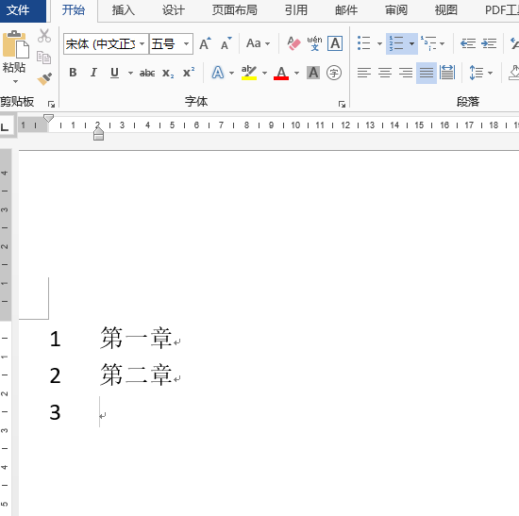Image resolution: width=519 pixels, height=516 pixels.
Task: Switch to the 引用 tab
Action: pos(296,10)
